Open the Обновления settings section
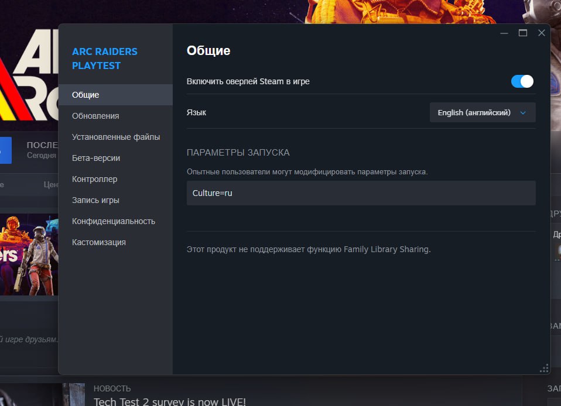Image resolution: width=561 pixels, height=406 pixels. pos(95,116)
